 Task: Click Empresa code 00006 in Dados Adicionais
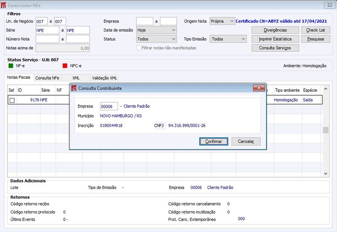196,187
